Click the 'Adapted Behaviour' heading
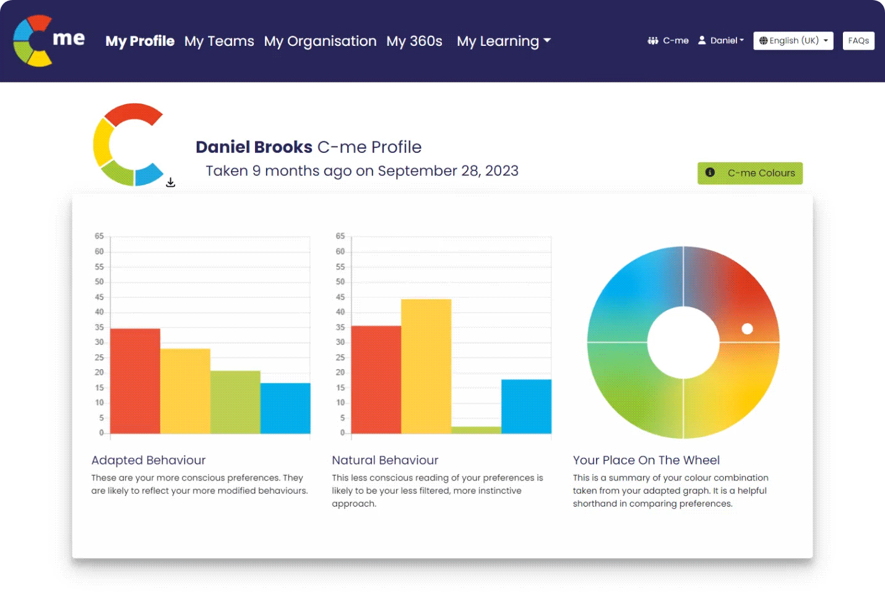 pyautogui.click(x=149, y=460)
